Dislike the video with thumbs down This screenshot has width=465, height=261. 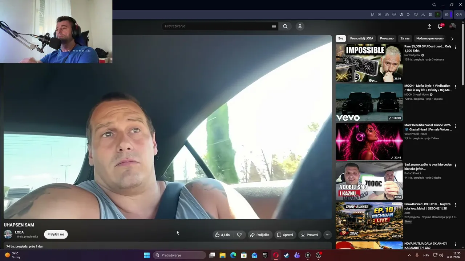pos(239,235)
